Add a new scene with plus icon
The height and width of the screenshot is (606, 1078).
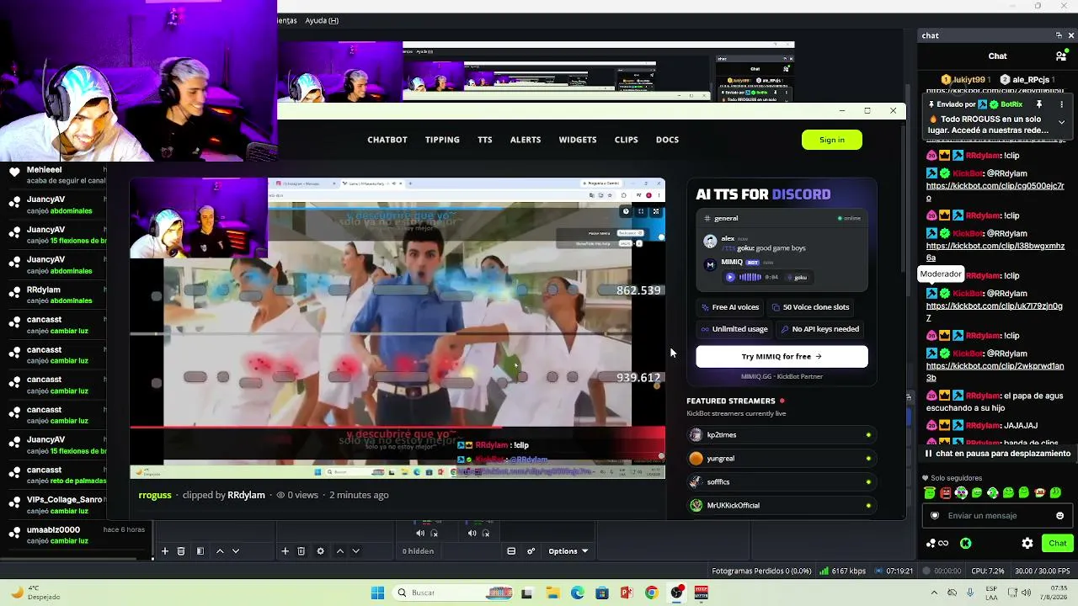(x=165, y=551)
